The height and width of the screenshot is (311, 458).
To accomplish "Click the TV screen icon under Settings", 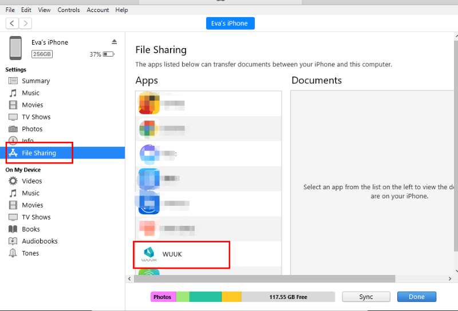I will (x=13, y=117).
